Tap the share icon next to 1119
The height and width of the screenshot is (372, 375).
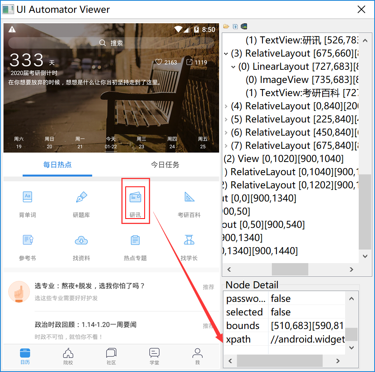tap(189, 62)
